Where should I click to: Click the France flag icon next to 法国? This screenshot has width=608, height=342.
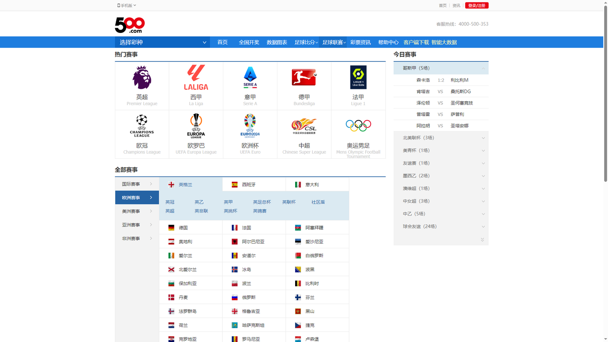click(x=234, y=228)
